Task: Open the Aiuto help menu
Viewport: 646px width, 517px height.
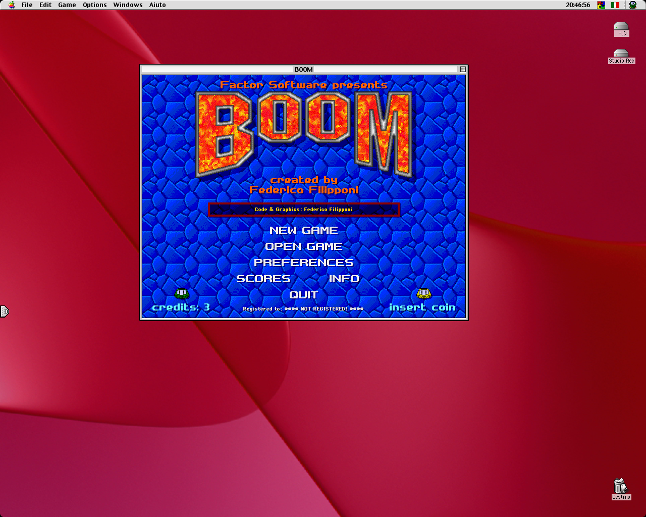Action: click(x=157, y=5)
